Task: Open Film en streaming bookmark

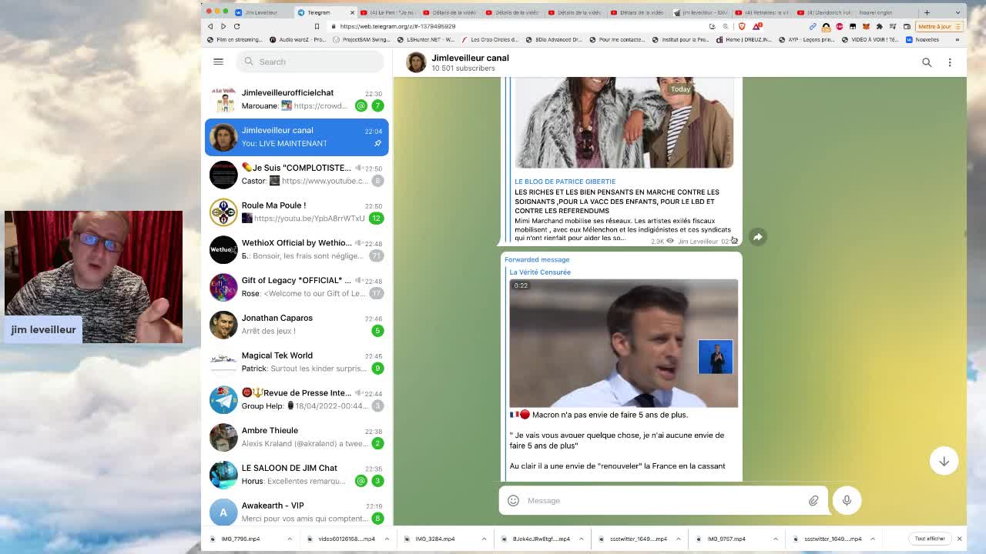Action: pos(235,39)
